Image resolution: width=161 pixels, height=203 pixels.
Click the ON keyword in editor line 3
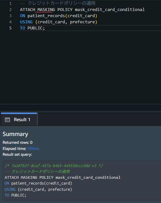click(x=23, y=16)
